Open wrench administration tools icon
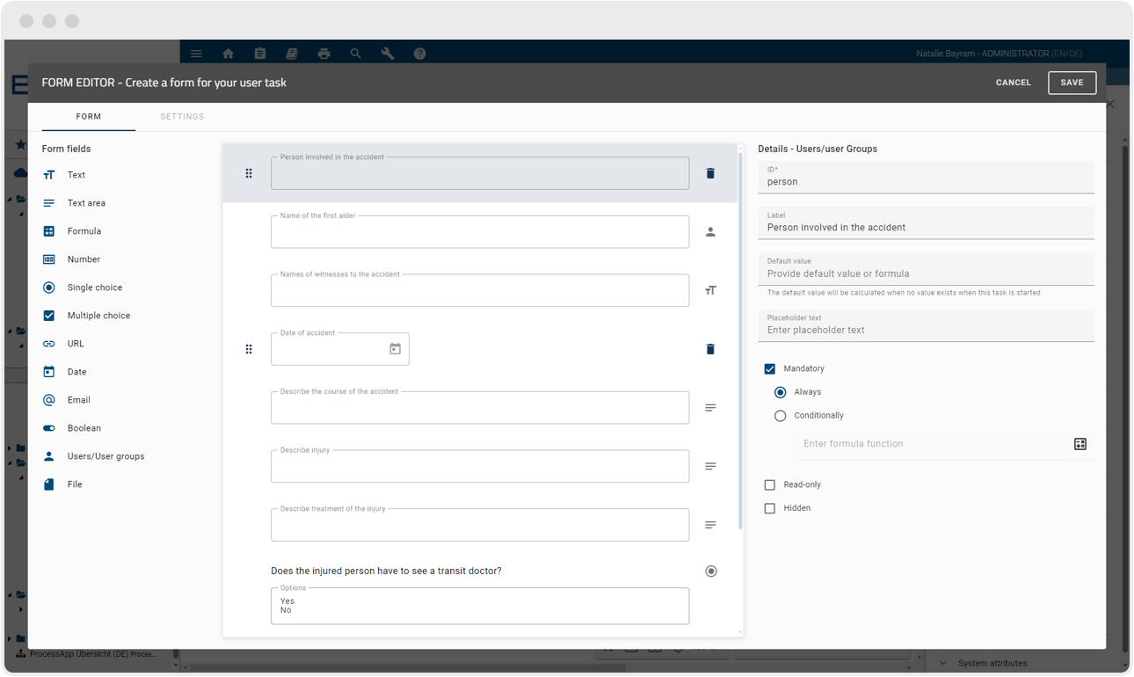This screenshot has height=677, width=1134. coord(388,54)
